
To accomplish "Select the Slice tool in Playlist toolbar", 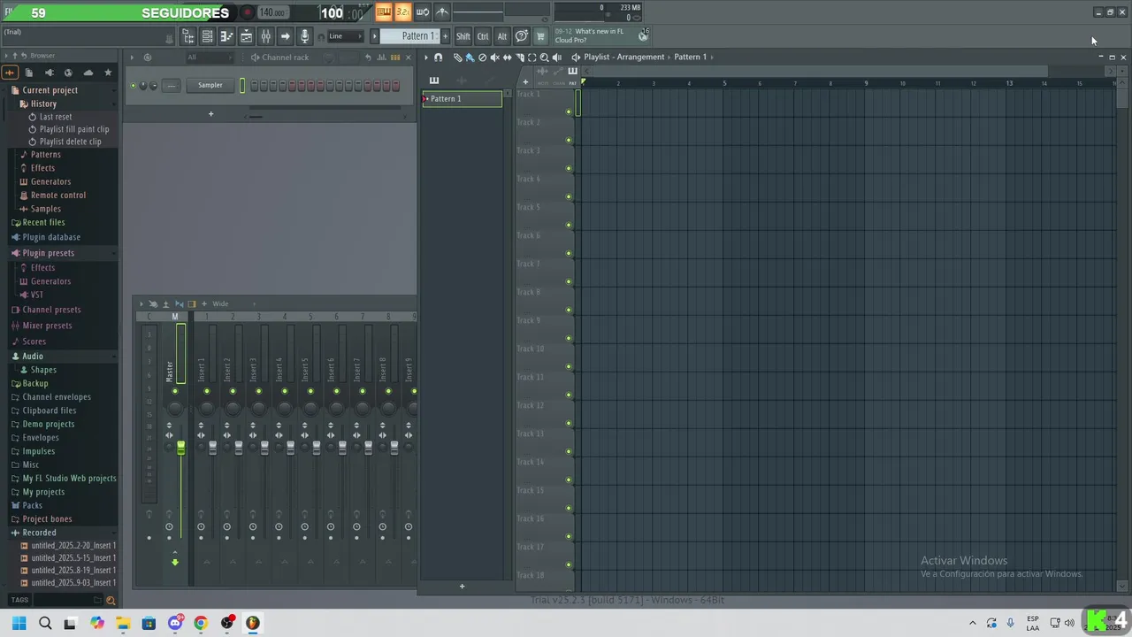I will 520,58.
